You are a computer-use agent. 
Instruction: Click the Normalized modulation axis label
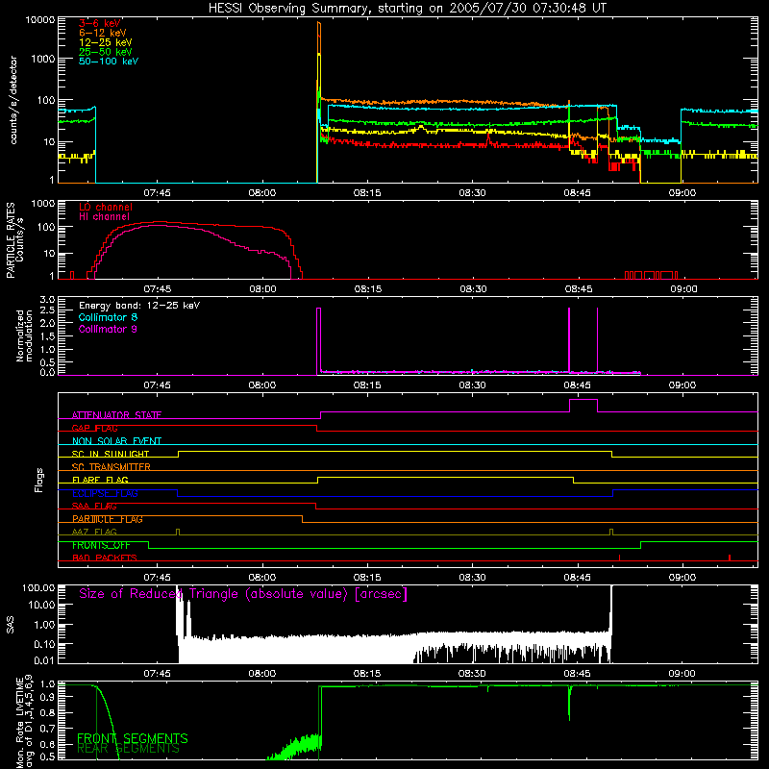click(x=24, y=335)
